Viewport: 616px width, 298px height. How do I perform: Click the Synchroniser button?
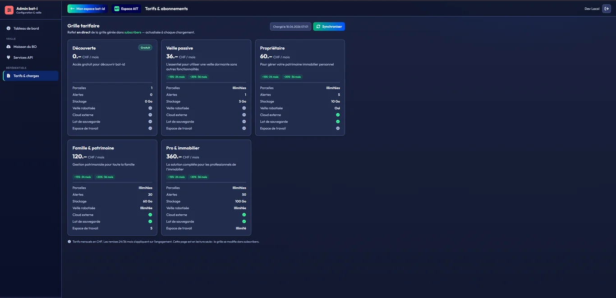coord(329,27)
